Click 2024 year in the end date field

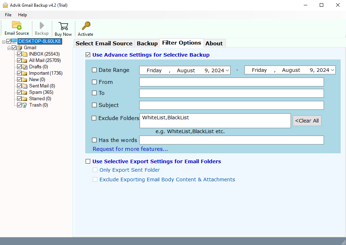click(x=323, y=70)
